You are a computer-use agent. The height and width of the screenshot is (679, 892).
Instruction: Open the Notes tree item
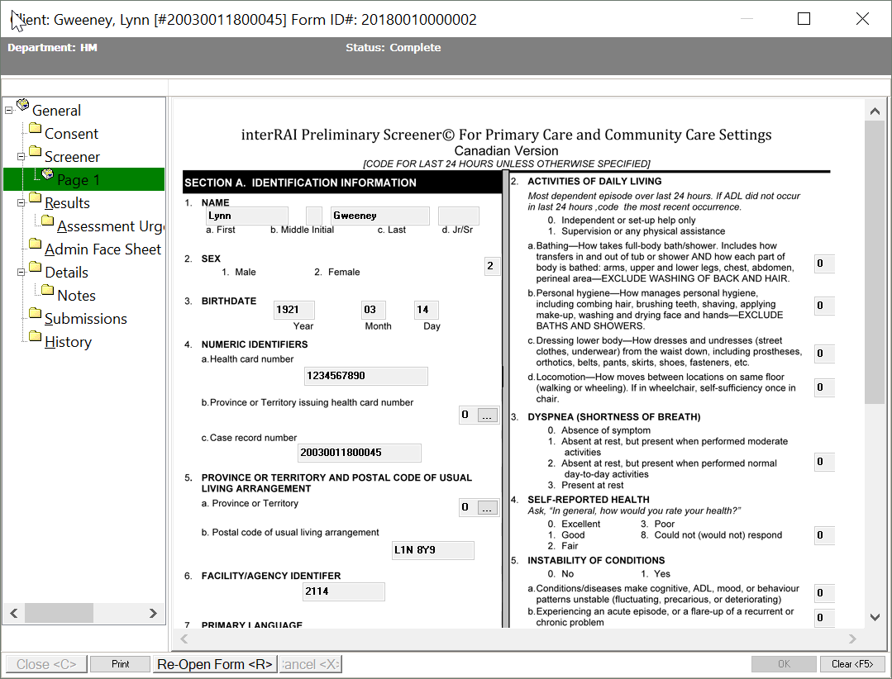[76, 296]
